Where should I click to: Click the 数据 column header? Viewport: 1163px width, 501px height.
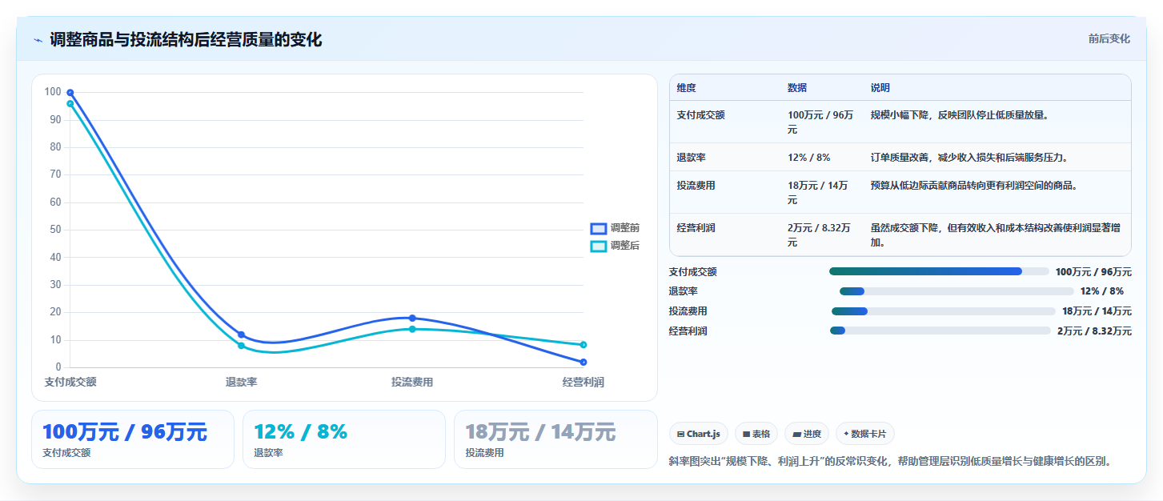[x=797, y=88]
